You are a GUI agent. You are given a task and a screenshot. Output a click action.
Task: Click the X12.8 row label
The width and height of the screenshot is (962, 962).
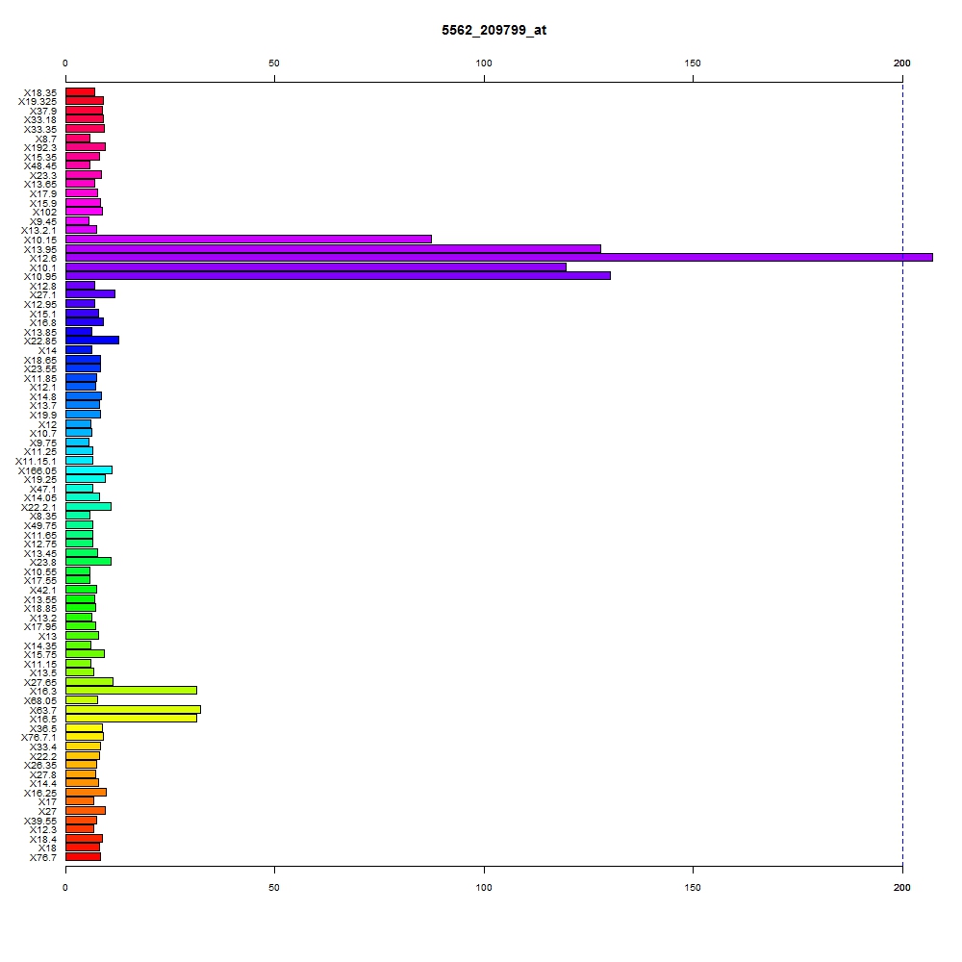pos(43,287)
